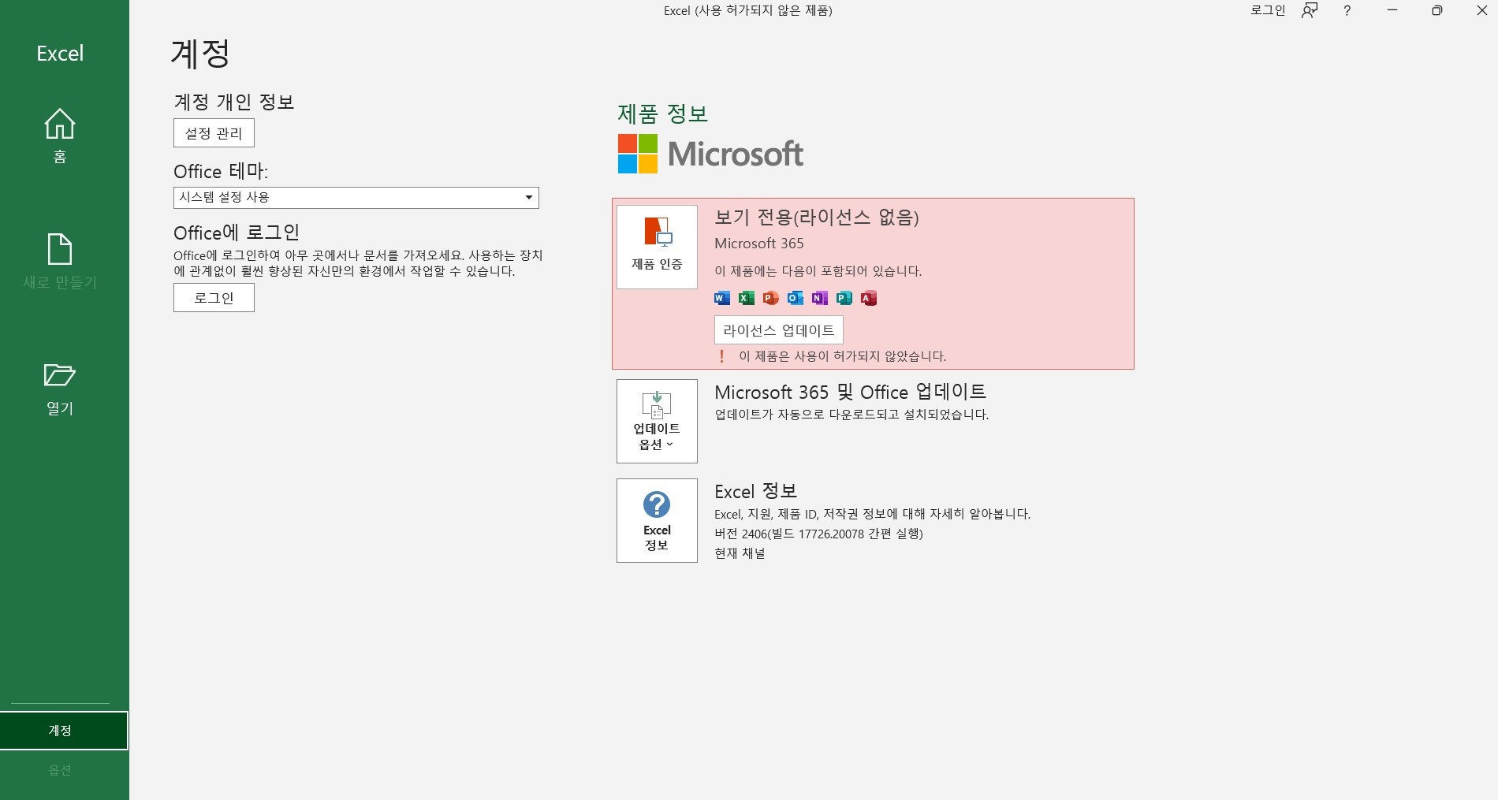Viewport: 1498px width, 800px height.
Task: Close the Excel window
Action: click(x=1481, y=10)
